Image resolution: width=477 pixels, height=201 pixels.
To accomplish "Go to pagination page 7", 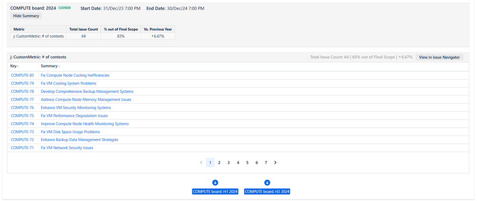I will point(266,162).
